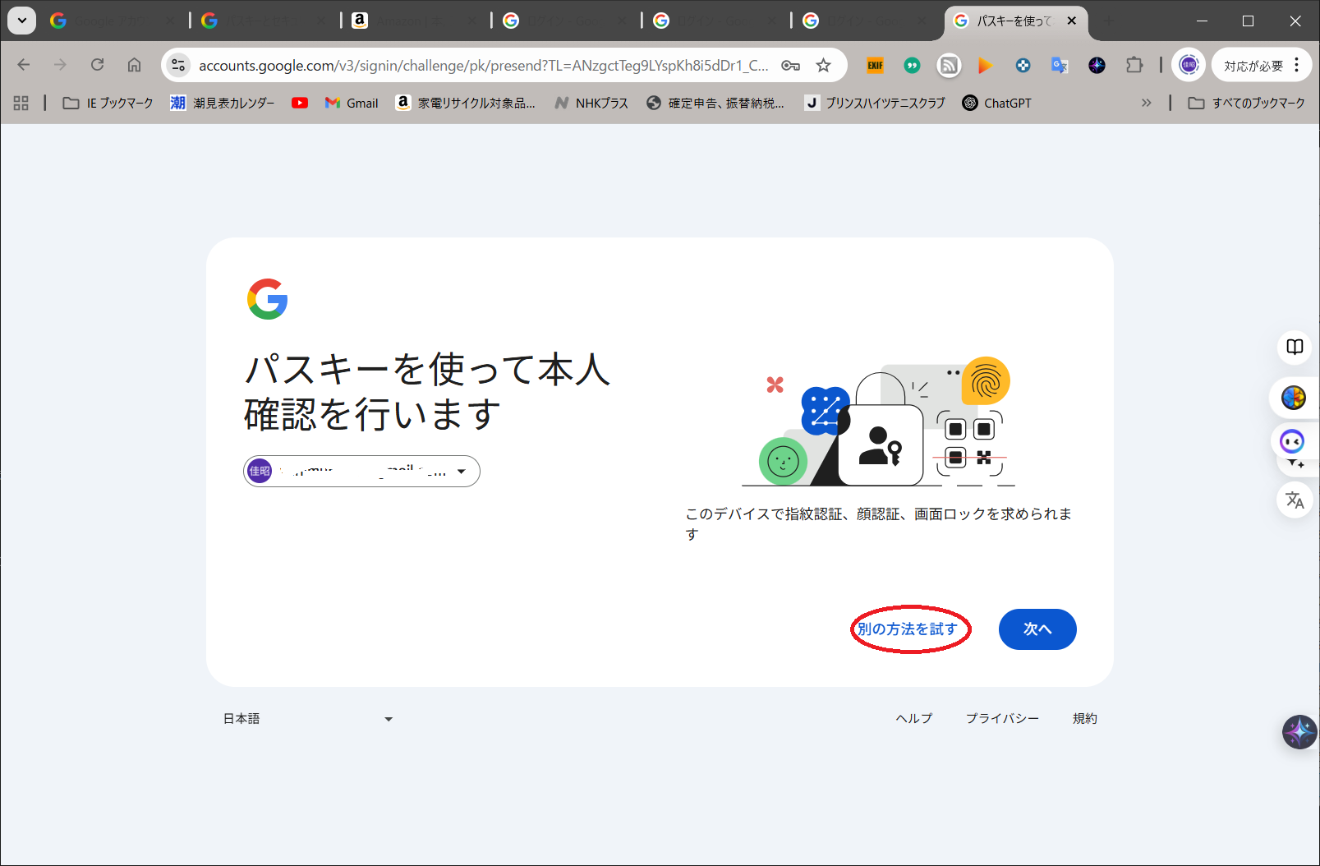Open the account selector dropdown
The image size is (1320, 866).
pyautogui.click(x=361, y=472)
